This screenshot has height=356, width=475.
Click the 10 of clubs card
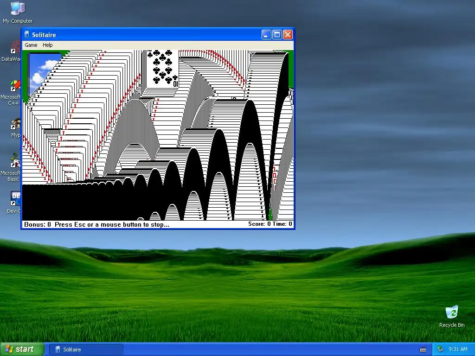tap(163, 69)
